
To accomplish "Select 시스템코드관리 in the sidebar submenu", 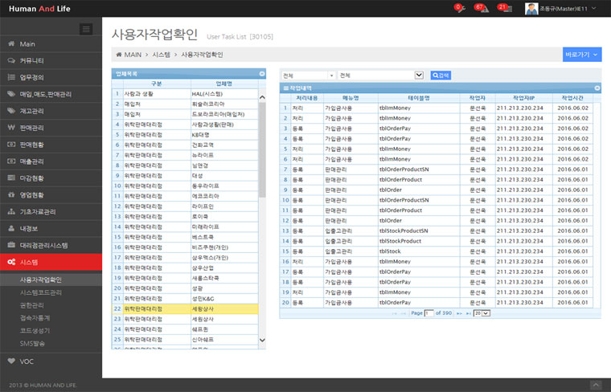I will pos(40,292).
